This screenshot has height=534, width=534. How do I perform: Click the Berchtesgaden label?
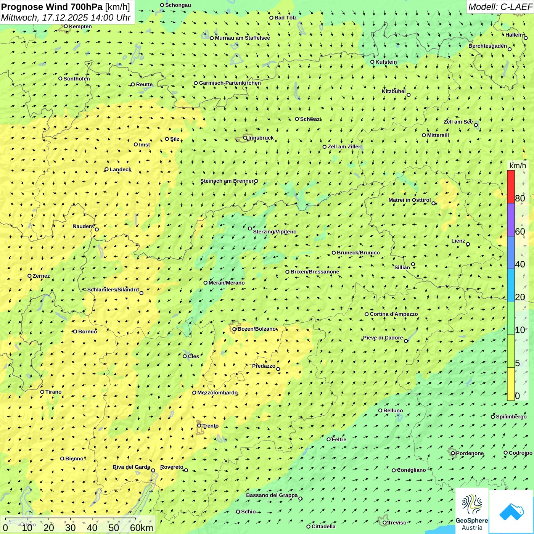tap(487, 46)
